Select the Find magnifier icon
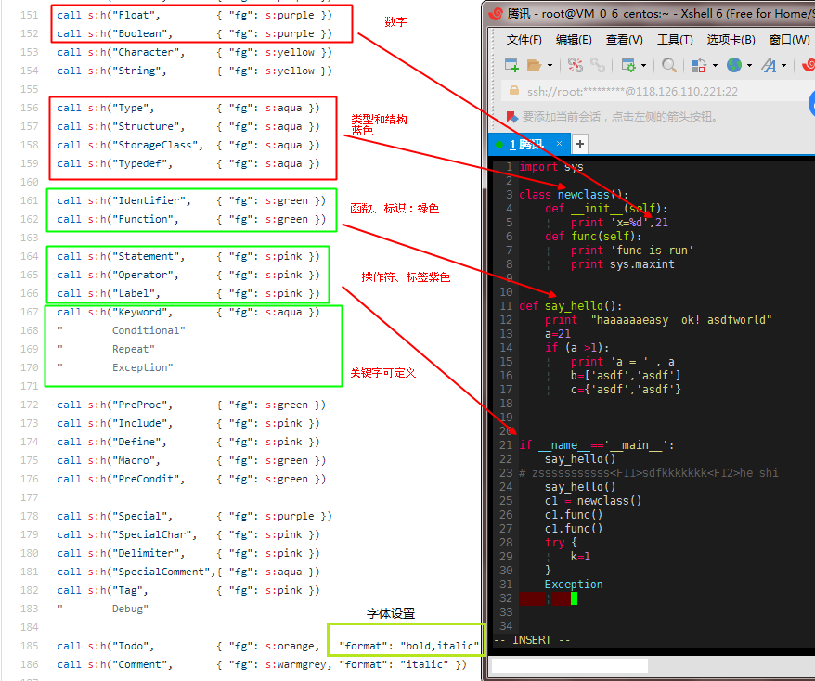815x681 pixels. pos(670,64)
